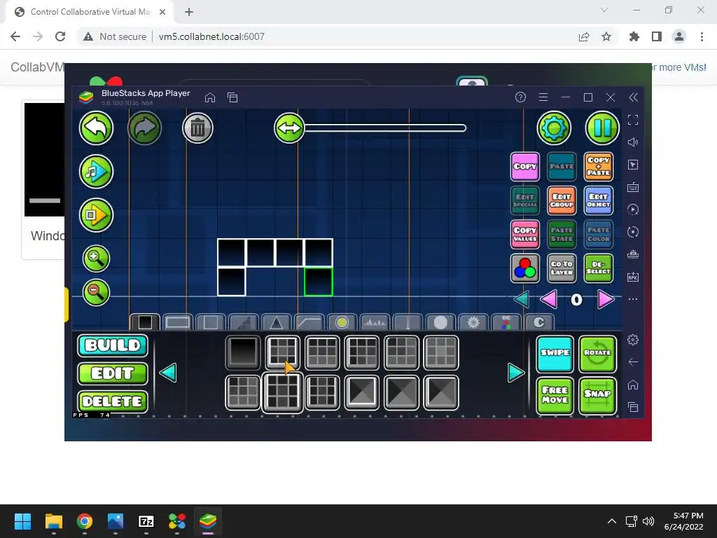Viewport: 717px width, 538px height.
Task: Toggle the Swipe option
Action: tap(555, 354)
